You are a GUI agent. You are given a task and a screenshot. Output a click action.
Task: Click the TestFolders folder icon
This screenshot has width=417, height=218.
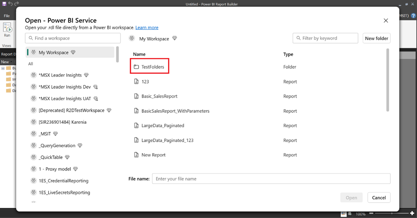coord(136,67)
